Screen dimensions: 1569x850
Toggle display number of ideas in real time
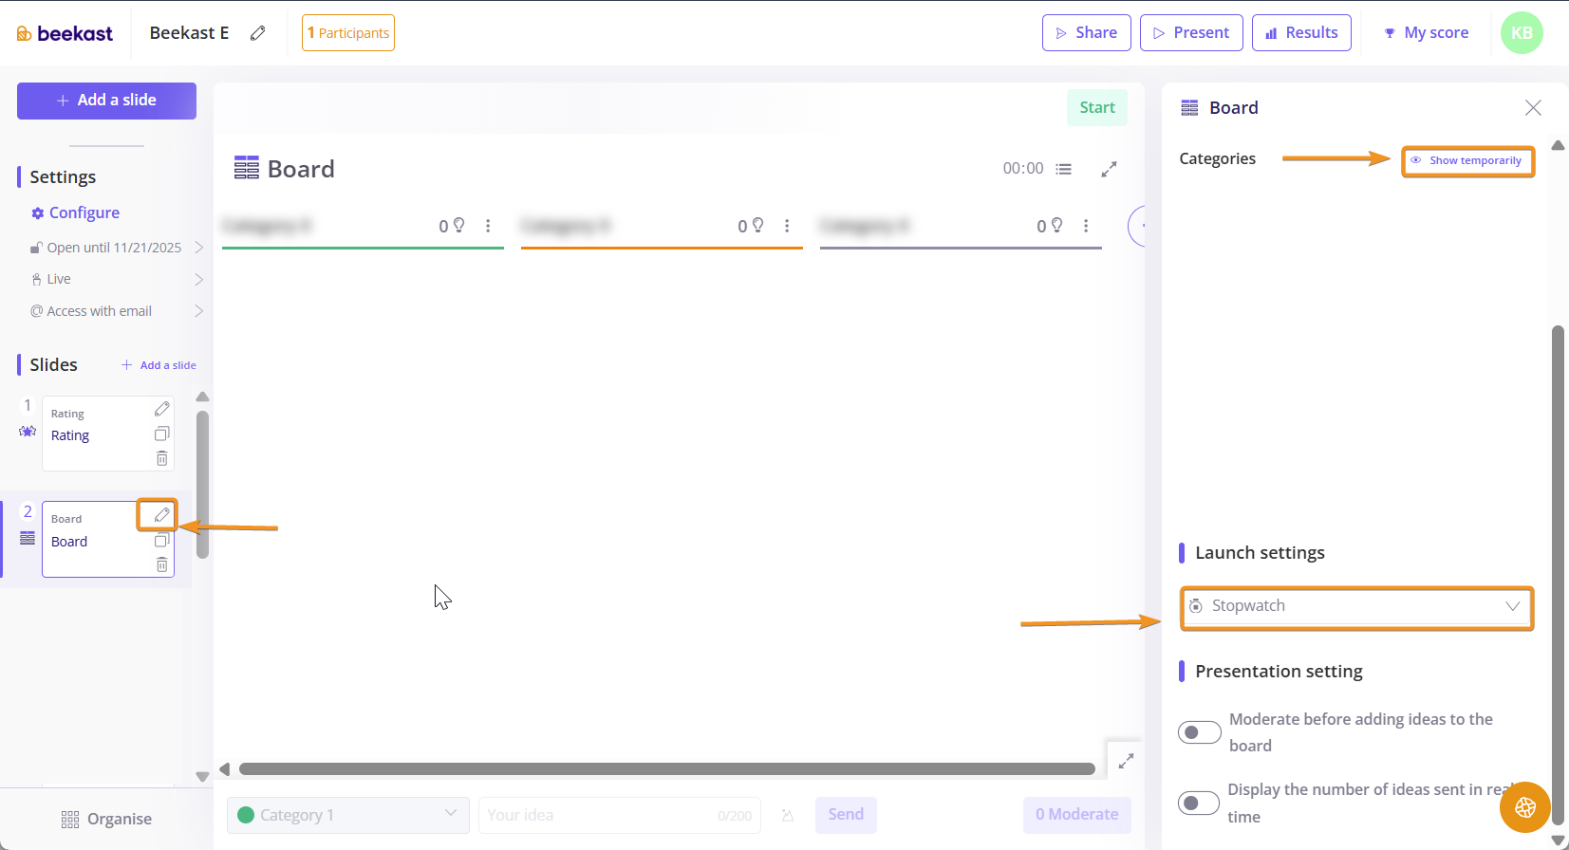(x=1200, y=803)
